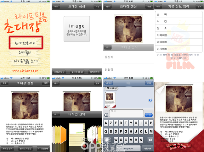Image resolution: width=204 pixels, height=152 pixels.
Task: Choose 돌잔치 from the invitation form list
Action: coord(128,57)
